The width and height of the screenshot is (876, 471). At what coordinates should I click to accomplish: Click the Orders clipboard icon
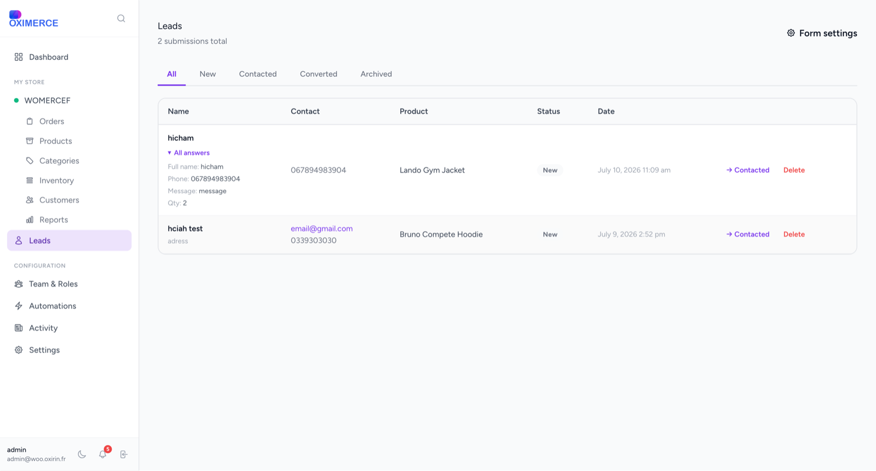click(x=30, y=121)
